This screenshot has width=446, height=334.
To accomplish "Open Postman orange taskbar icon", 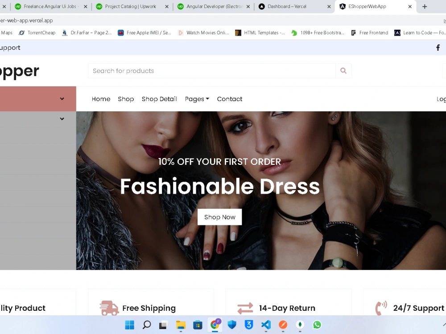I will point(283,325).
